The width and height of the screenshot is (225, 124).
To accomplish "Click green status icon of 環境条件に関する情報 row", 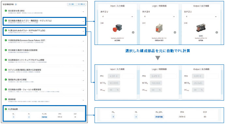I will click(6, 79).
